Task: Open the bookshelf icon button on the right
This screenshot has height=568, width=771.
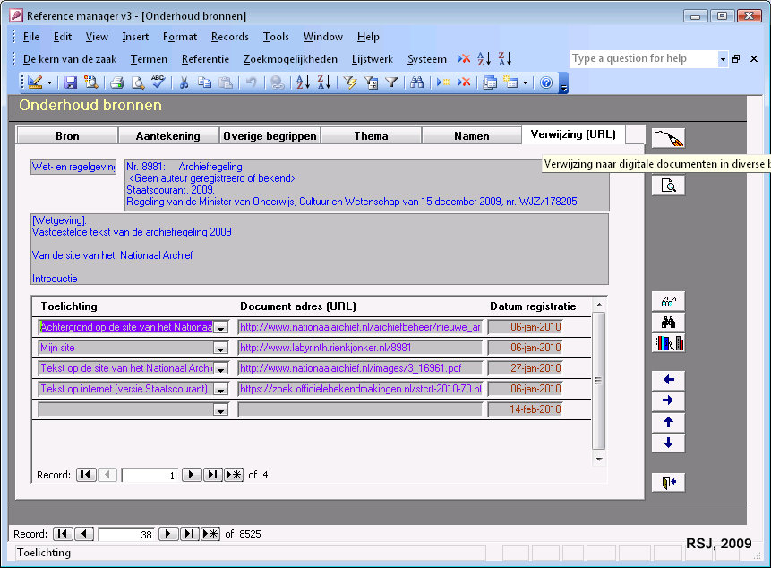Action: [x=668, y=343]
